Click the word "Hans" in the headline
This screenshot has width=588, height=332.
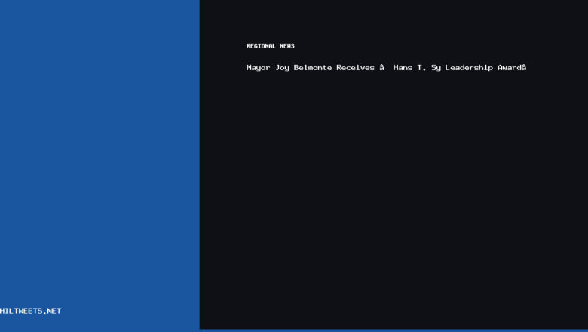pos(403,68)
